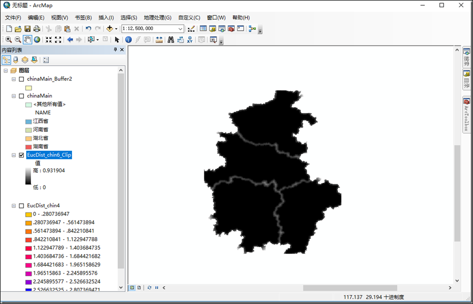The height and width of the screenshot is (304, 473).
Task: Open the Measure ruler tool
Action: 159,39
